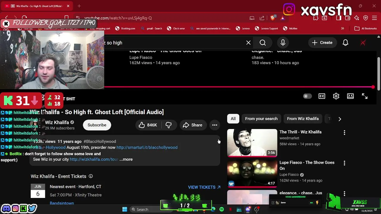Open the All Bookmarks folder
The width and height of the screenshot is (381, 214).
(366, 29)
